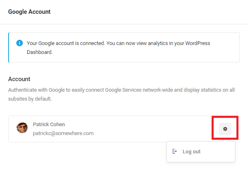Viewport: 248px width, 172px height.
Task: Click the blue left border of the notice box
Action: (x=9, y=47)
